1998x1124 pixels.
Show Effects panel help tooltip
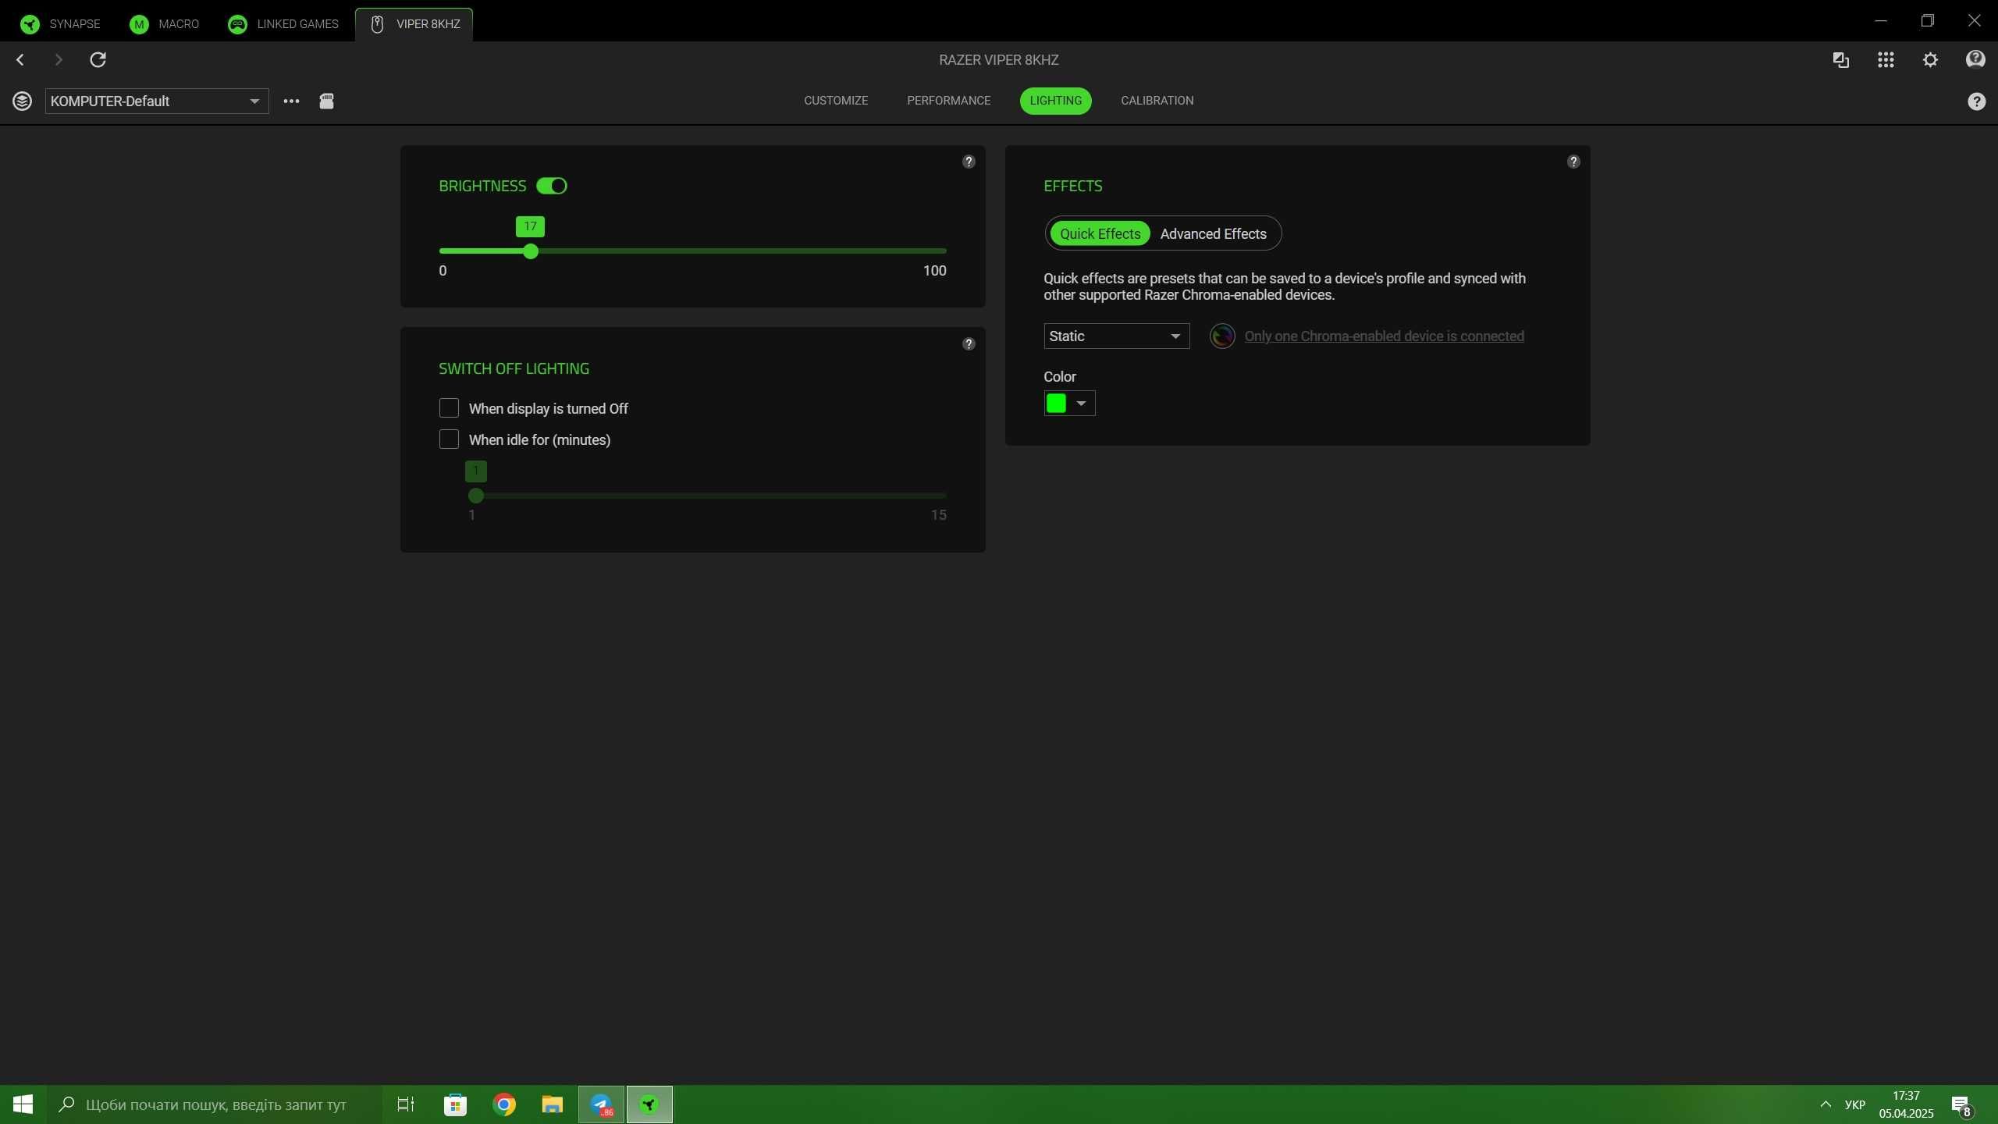(1573, 162)
